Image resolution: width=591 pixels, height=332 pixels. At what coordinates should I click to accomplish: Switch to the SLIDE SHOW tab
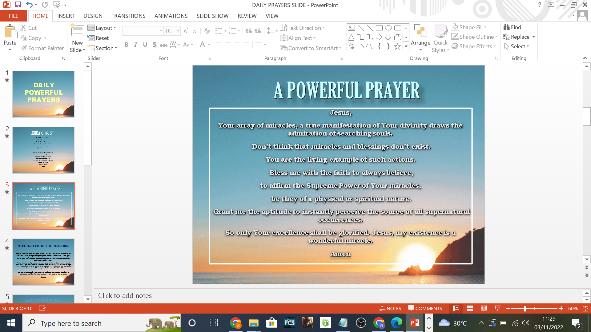(x=212, y=16)
